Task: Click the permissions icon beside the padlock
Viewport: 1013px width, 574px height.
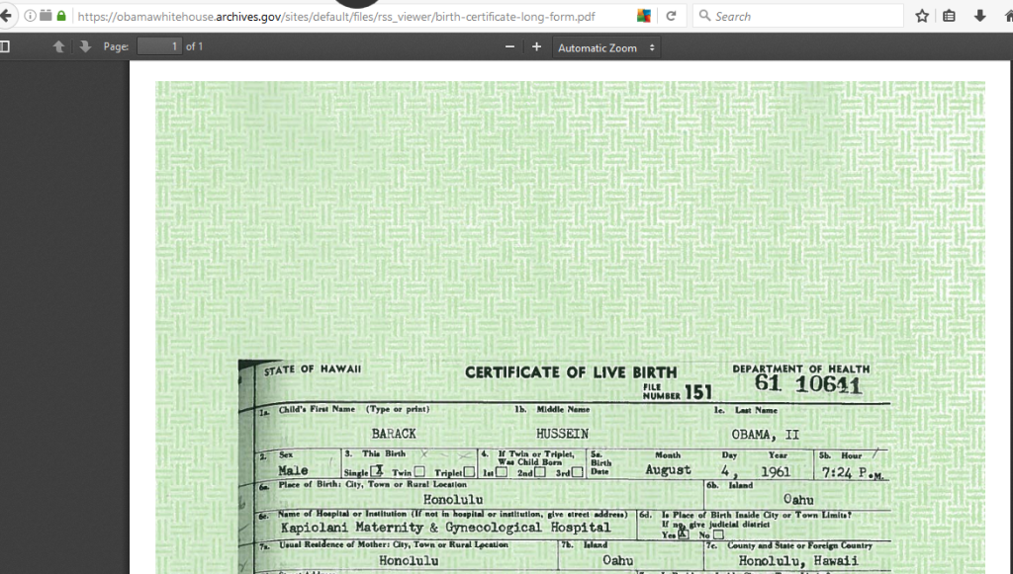Action: pos(46,16)
